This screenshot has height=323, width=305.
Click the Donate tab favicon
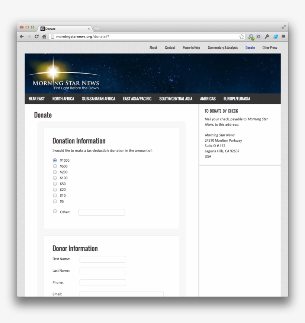click(43, 29)
